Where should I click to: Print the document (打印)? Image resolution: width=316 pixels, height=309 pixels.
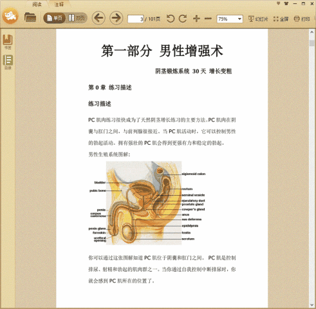(x=302, y=19)
